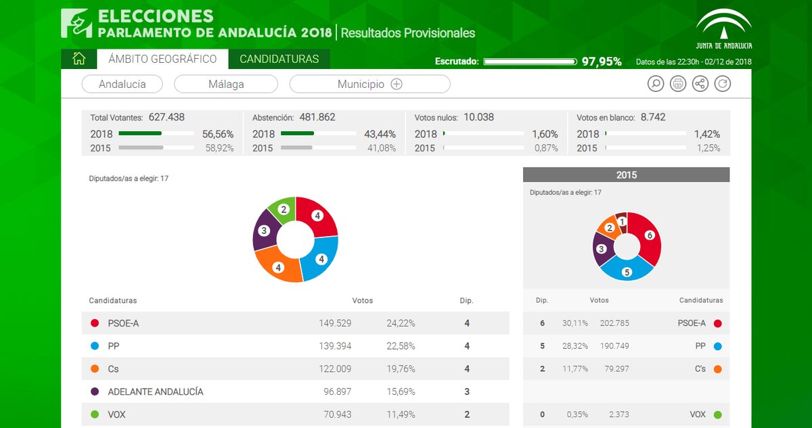
Task: Click the 2015 comparison panel header
Action: [626, 174]
